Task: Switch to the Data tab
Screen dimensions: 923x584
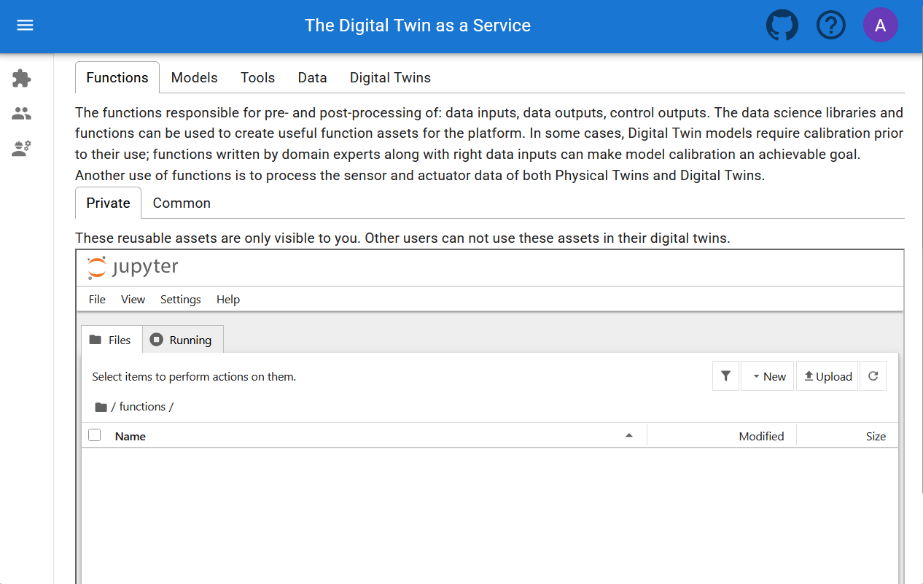Action: click(312, 77)
